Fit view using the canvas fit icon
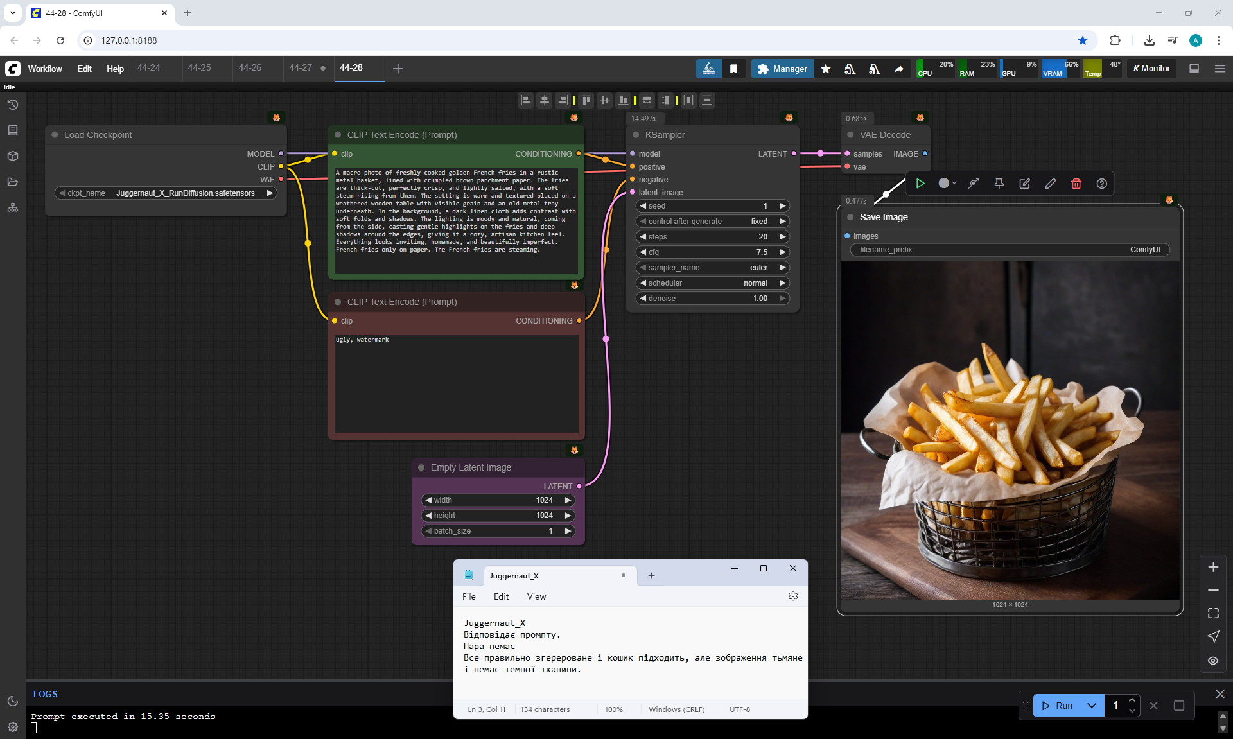The image size is (1233, 739). [x=1213, y=613]
